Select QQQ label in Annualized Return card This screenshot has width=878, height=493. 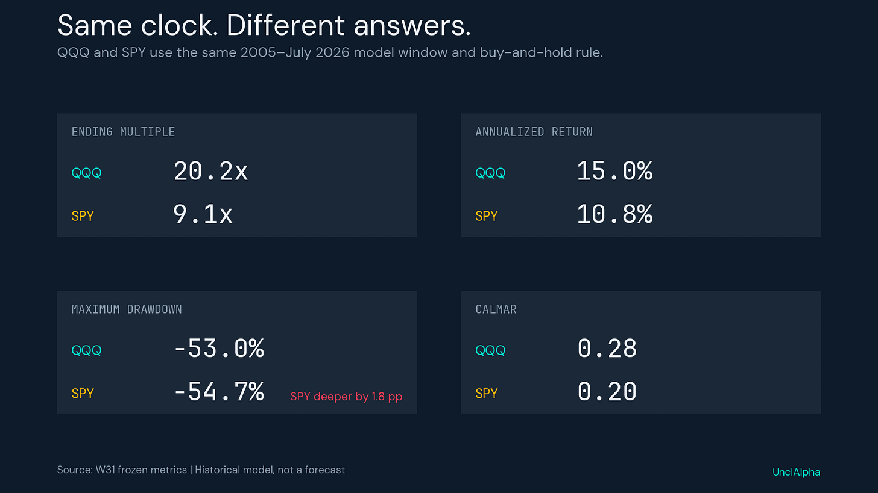click(490, 173)
